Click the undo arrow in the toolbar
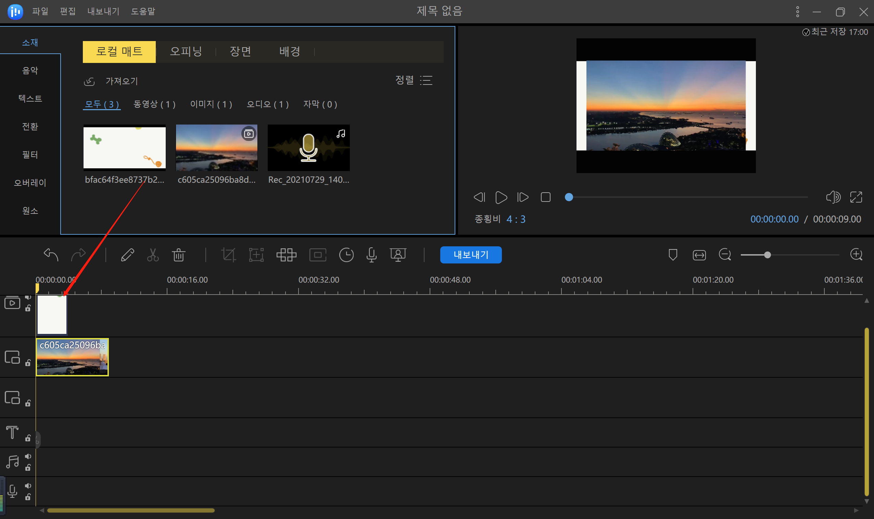Viewport: 874px width, 519px height. (51, 255)
